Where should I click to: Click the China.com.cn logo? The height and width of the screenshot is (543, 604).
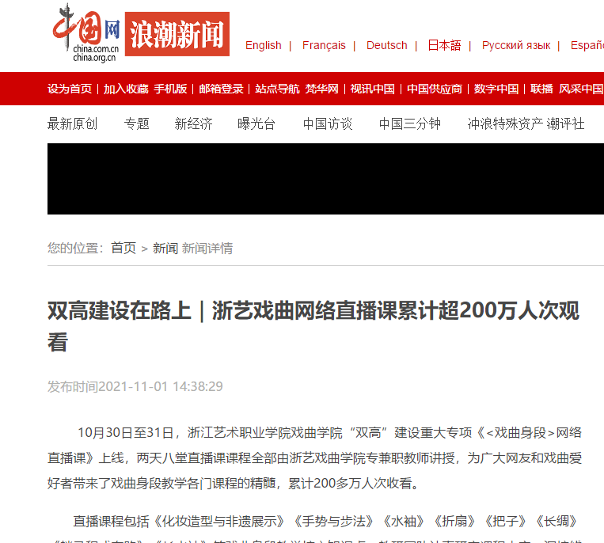click(x=86, y=33)
